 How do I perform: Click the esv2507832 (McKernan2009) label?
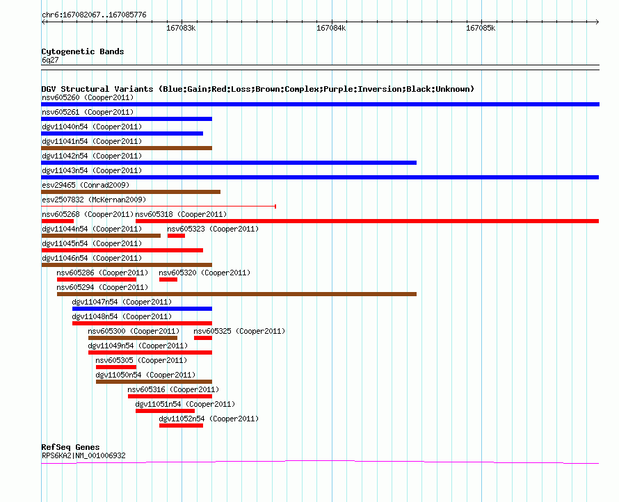coord(94,200)
